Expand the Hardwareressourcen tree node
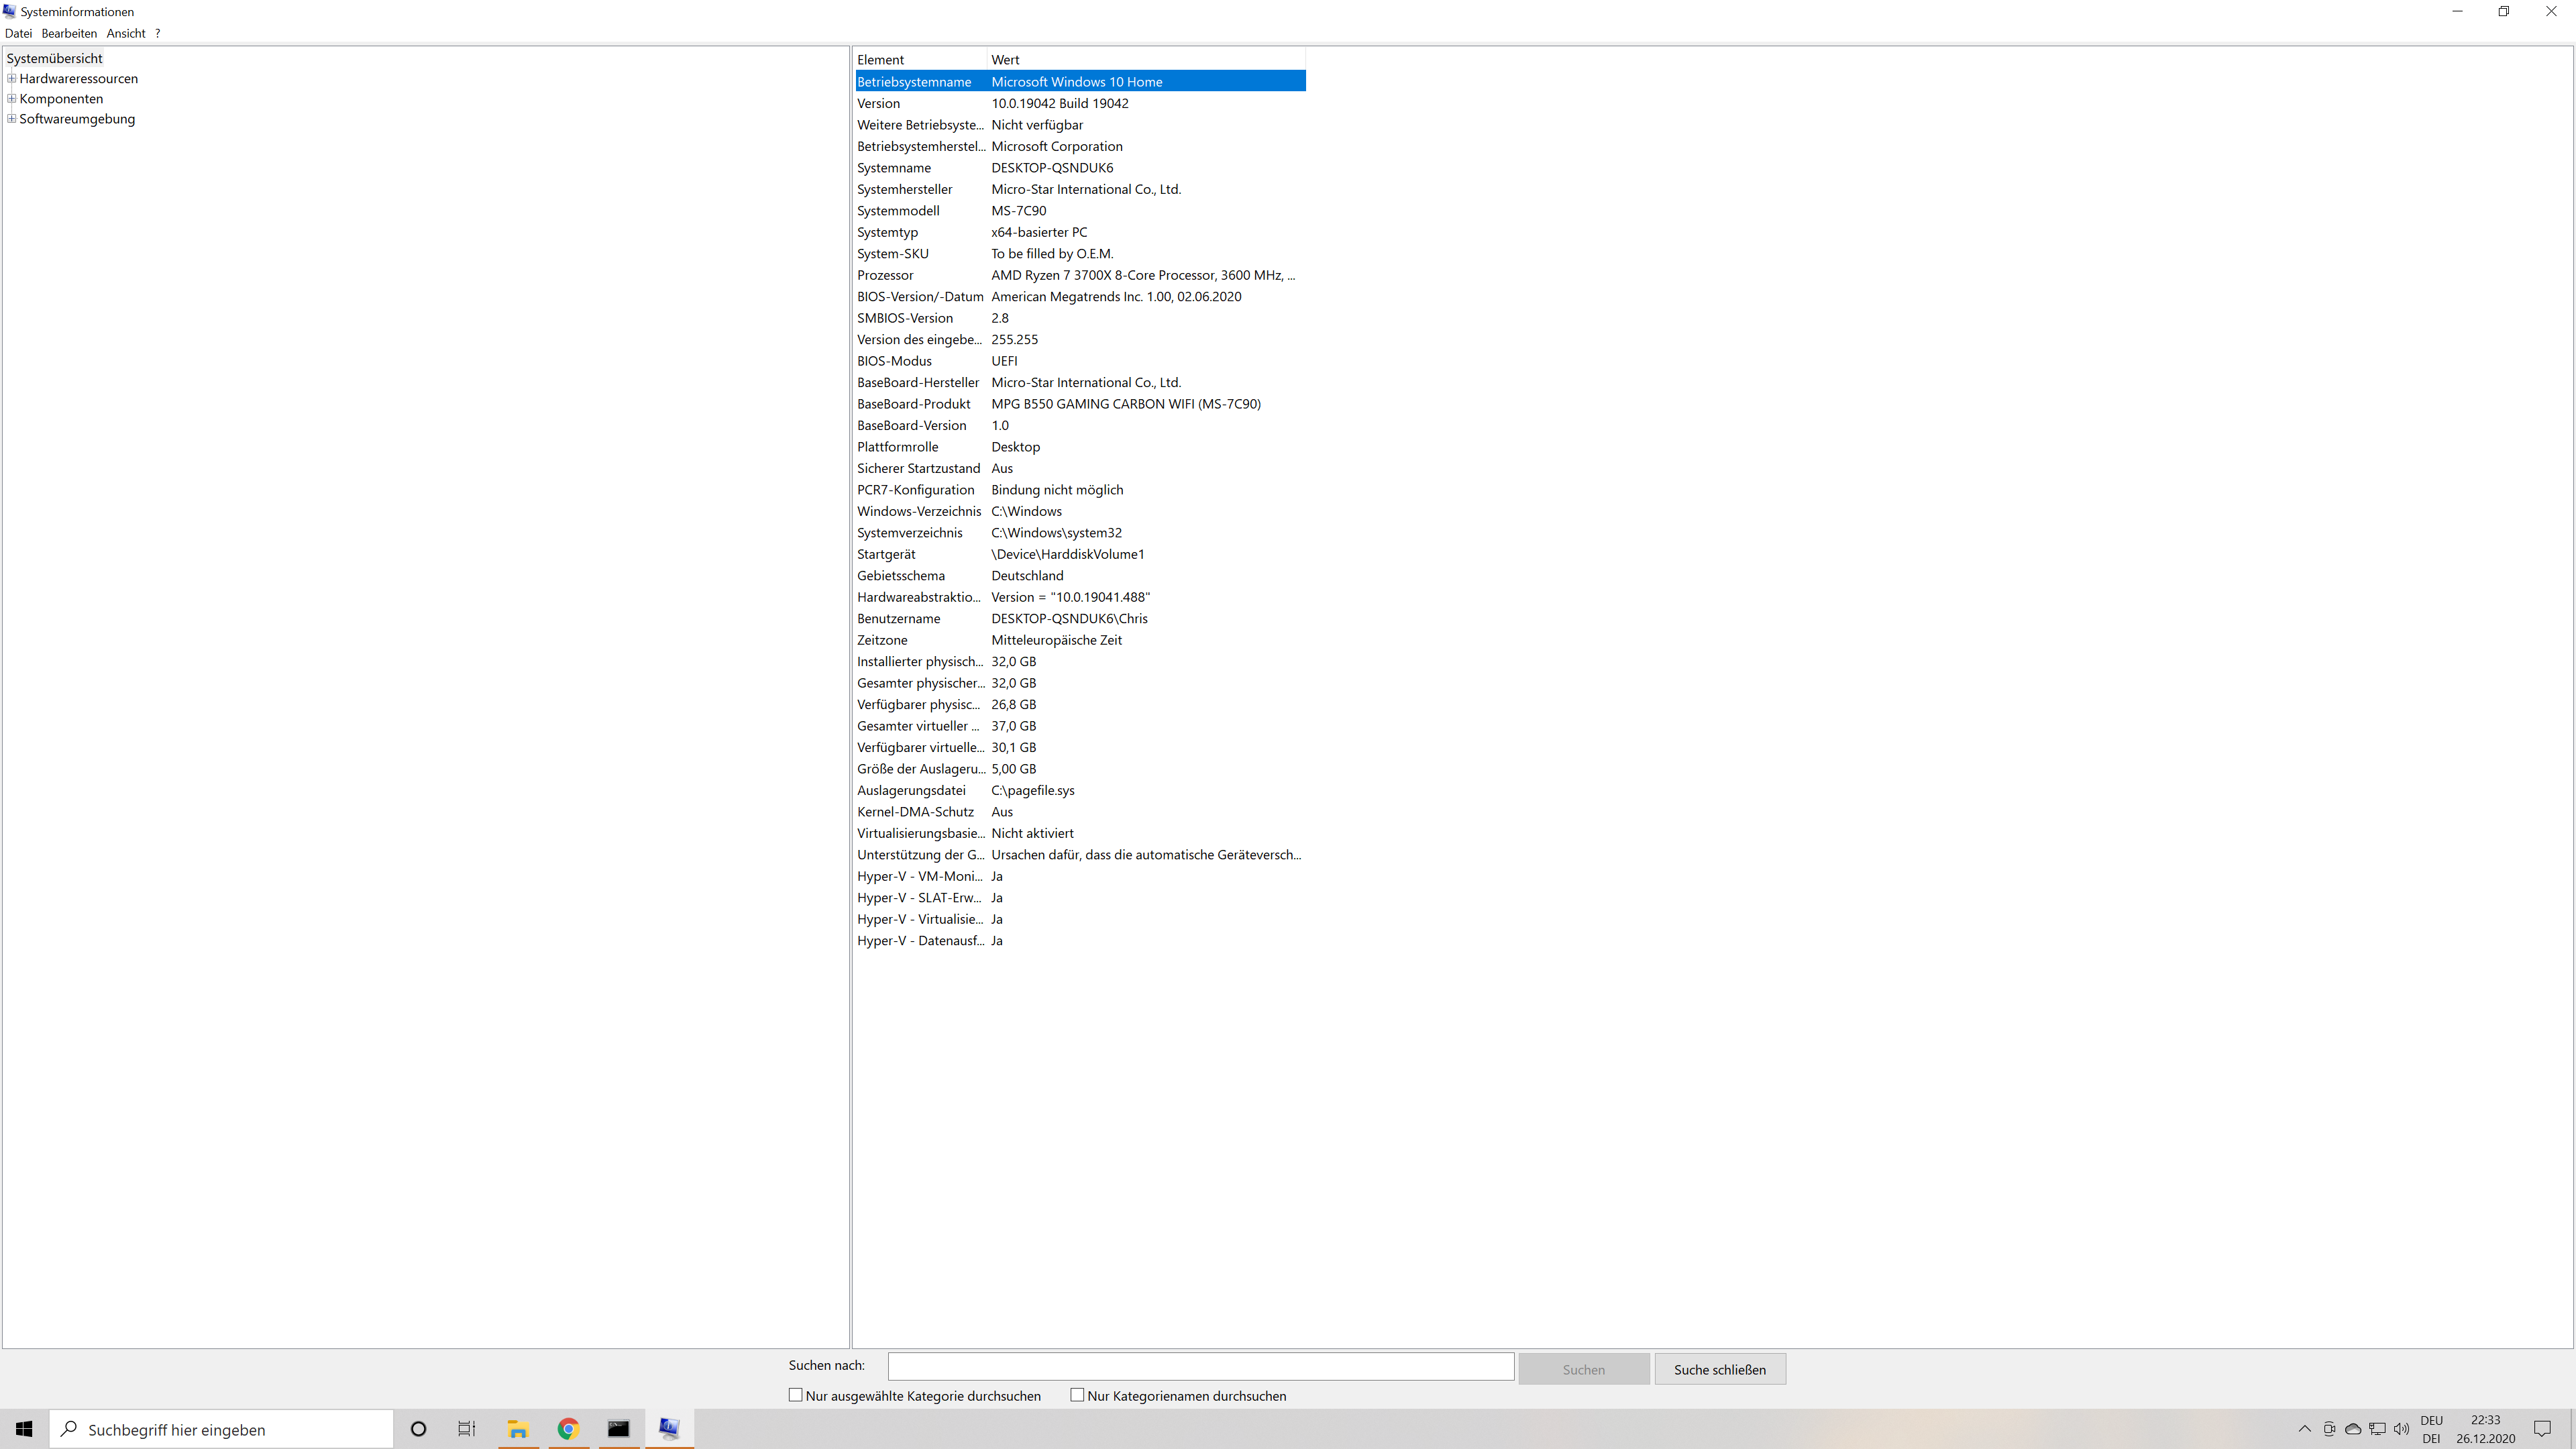Viewport: 2576px width, 1449px height. [11, 78]
